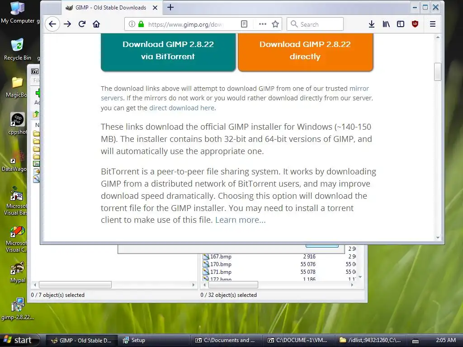The height and width of the screenshot is (347, 463).
Task: Click 7-Zip left pane horizontal scrollbar thumb
Action: [x=76, y=285]
